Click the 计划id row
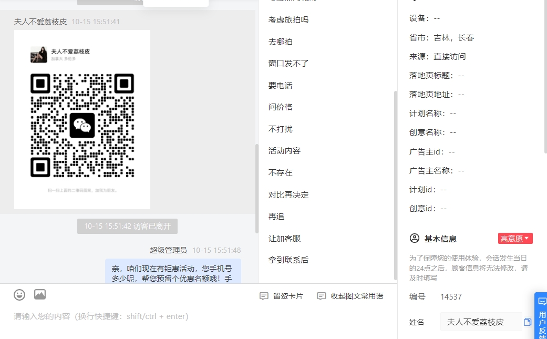 click(x=428, y=189)
